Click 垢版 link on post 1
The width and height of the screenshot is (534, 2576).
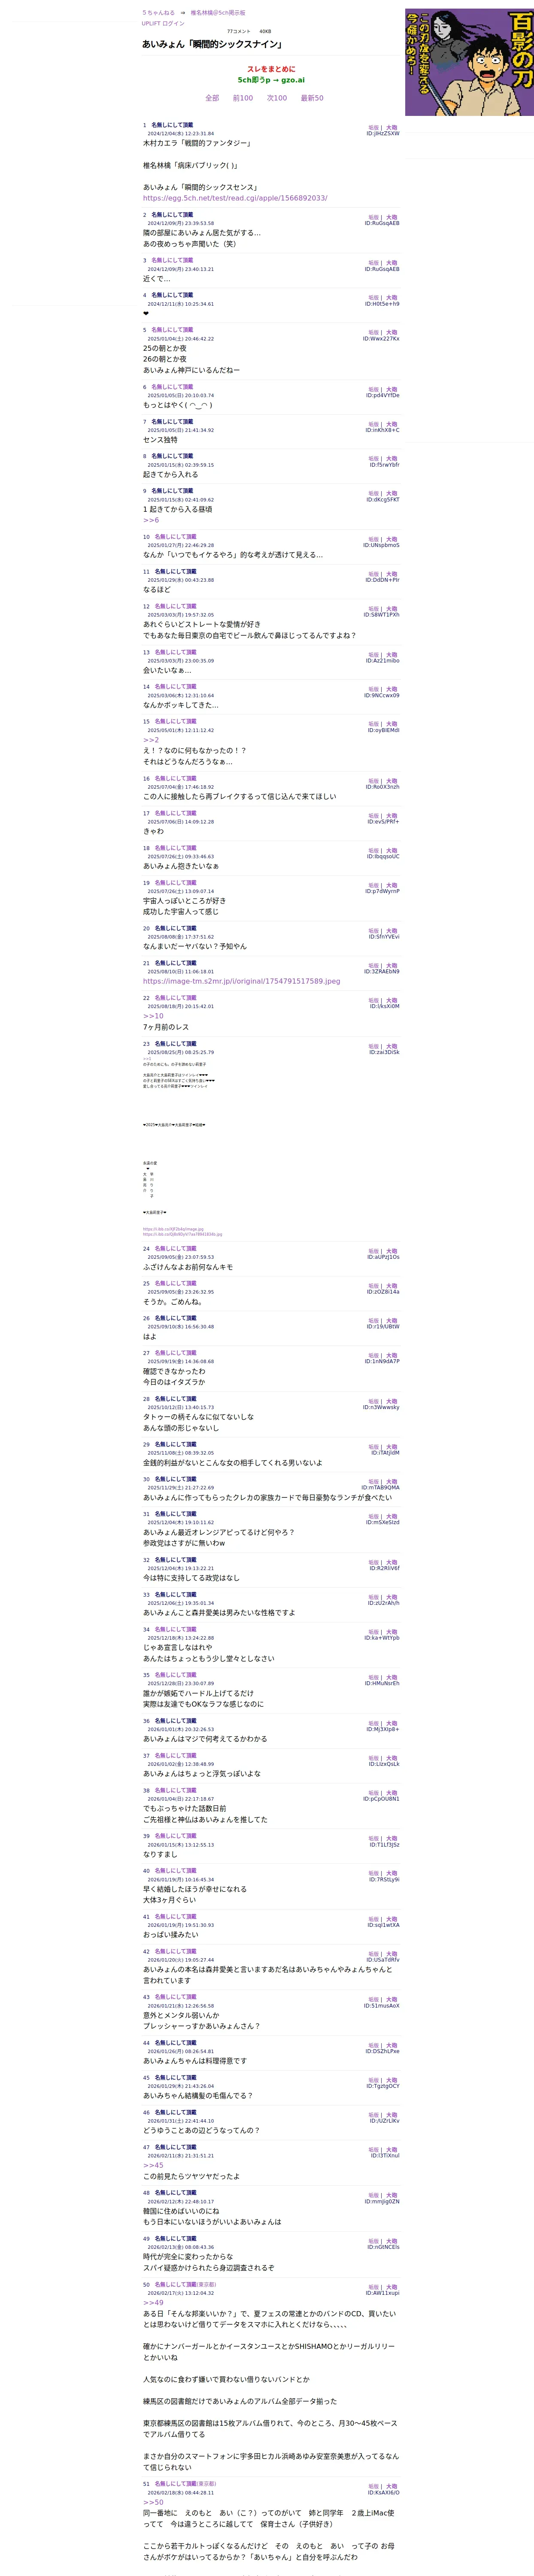tap(373, 128)
